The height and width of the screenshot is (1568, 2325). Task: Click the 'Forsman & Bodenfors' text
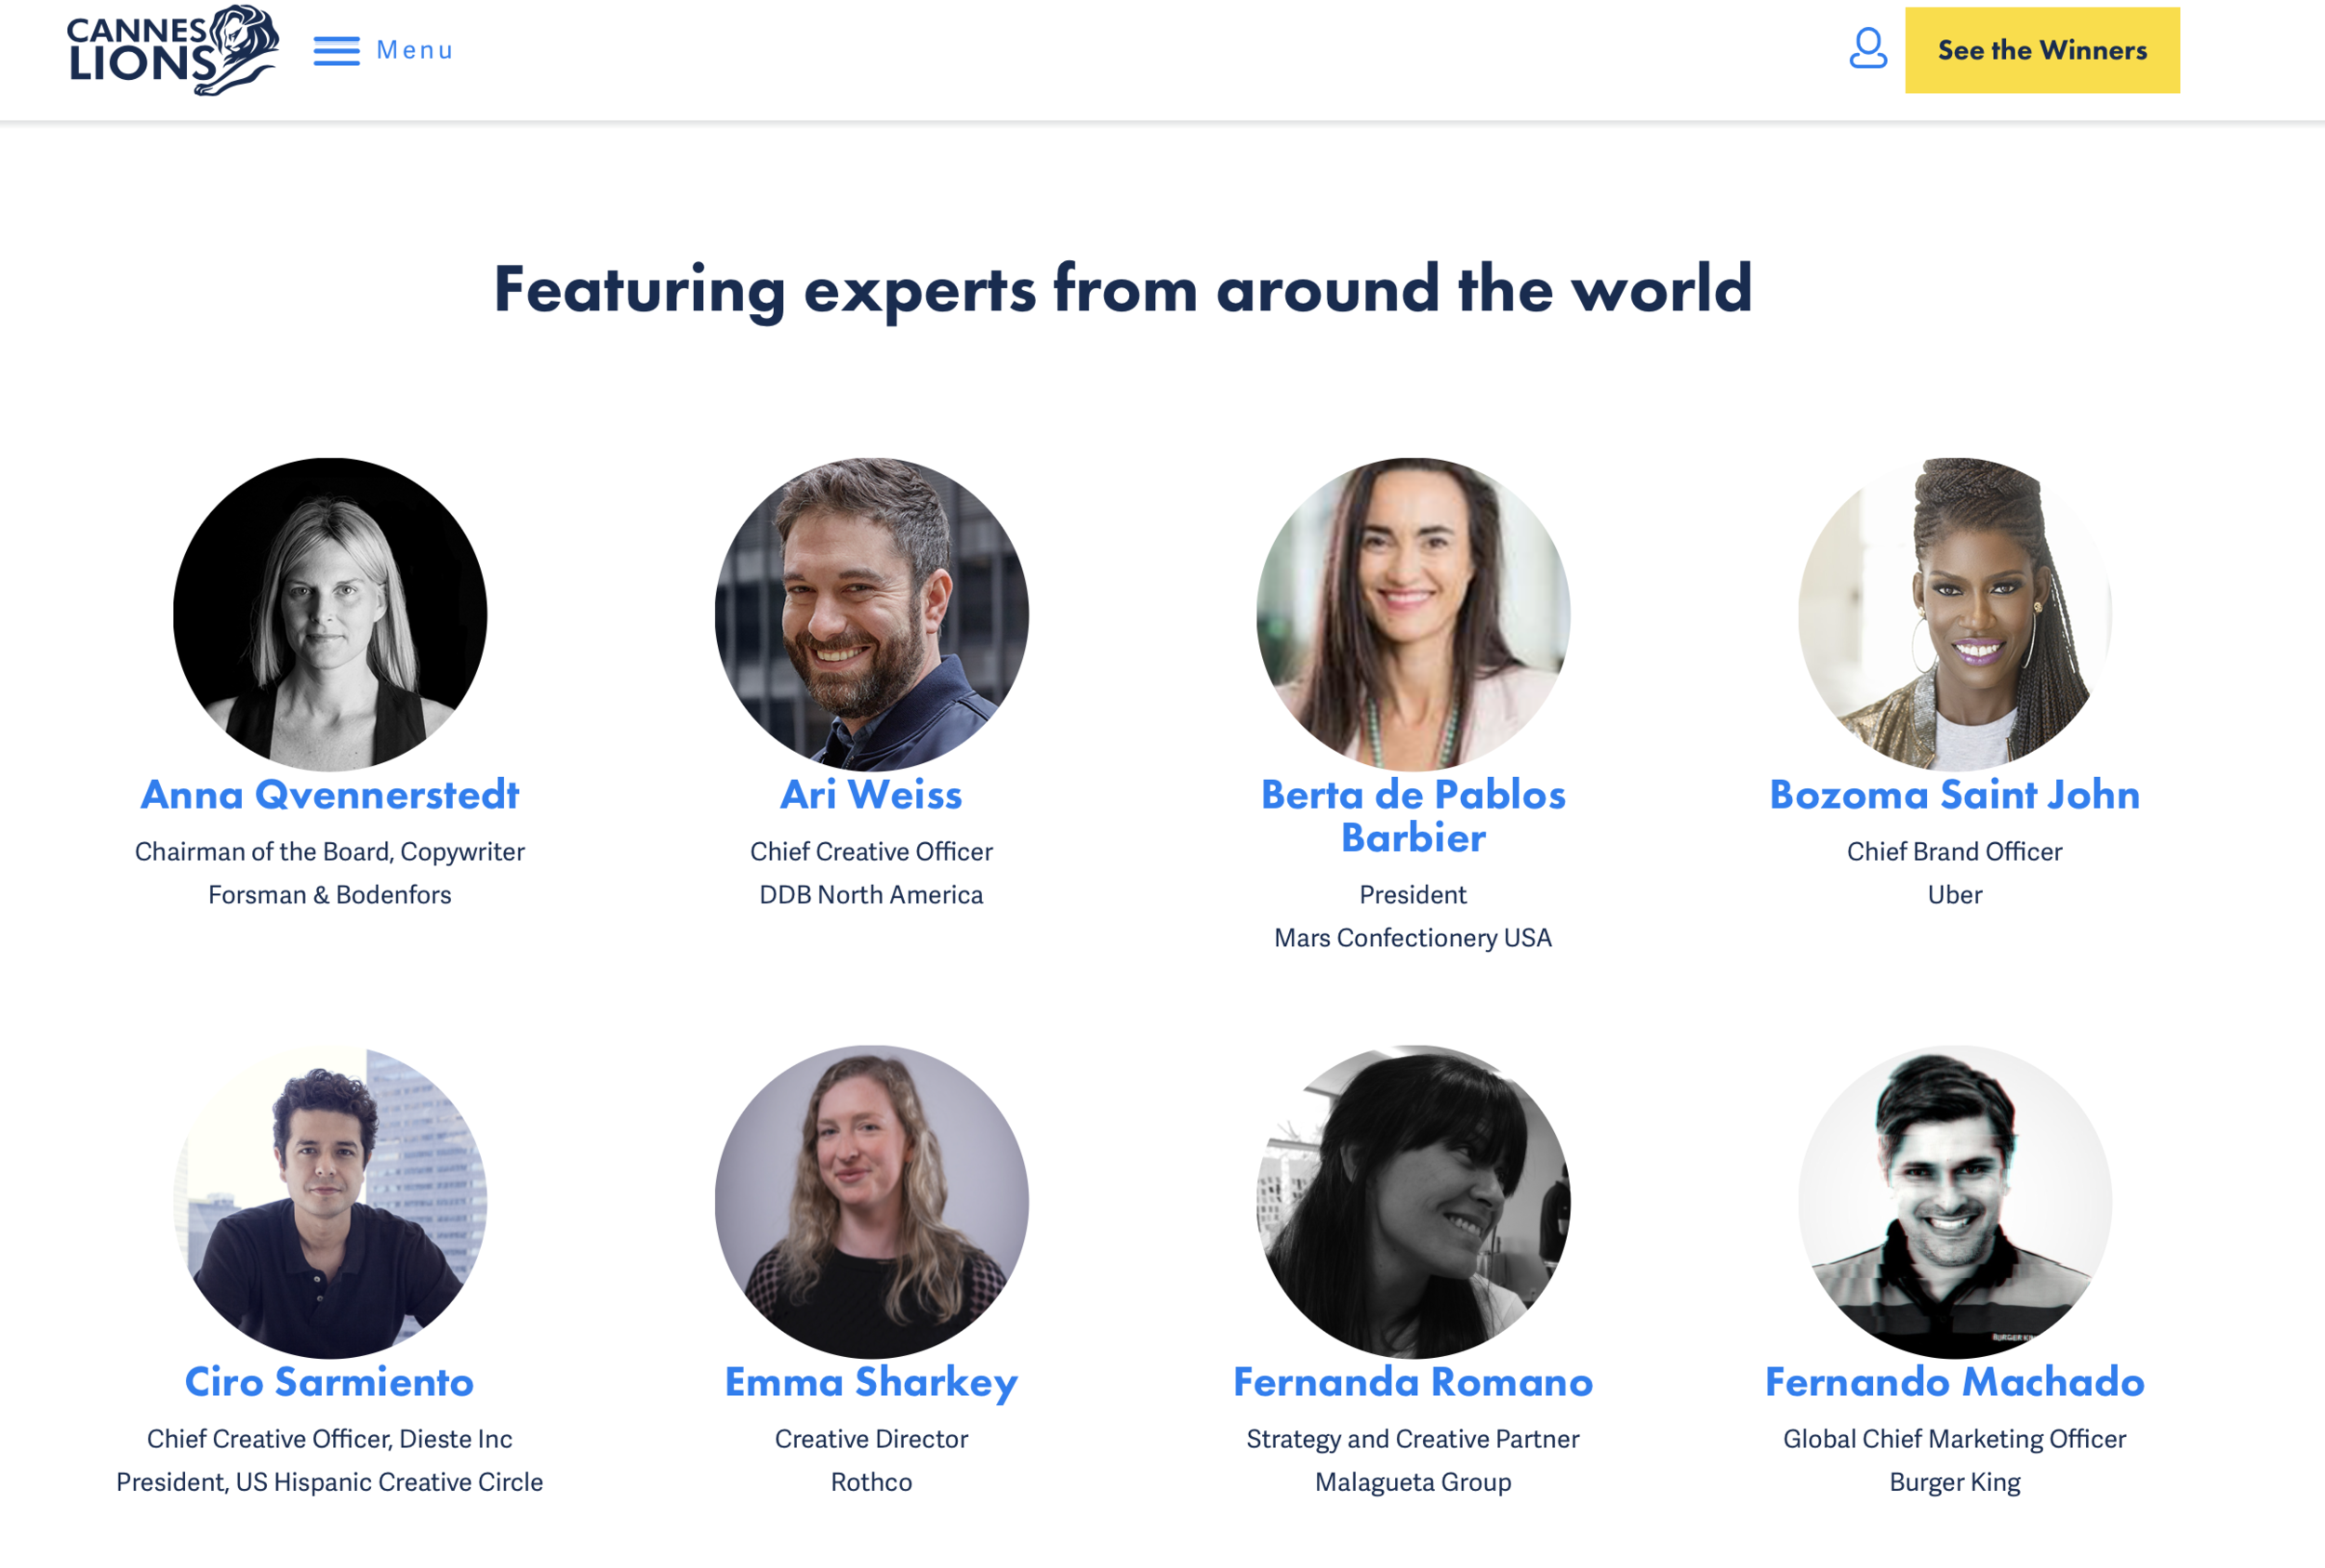click(330, 895)
